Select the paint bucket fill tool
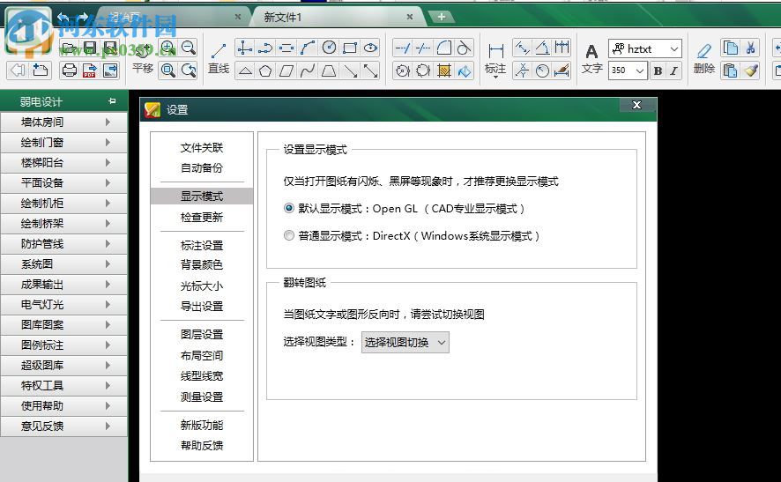781x482 pixels. [x=465, y=70]
